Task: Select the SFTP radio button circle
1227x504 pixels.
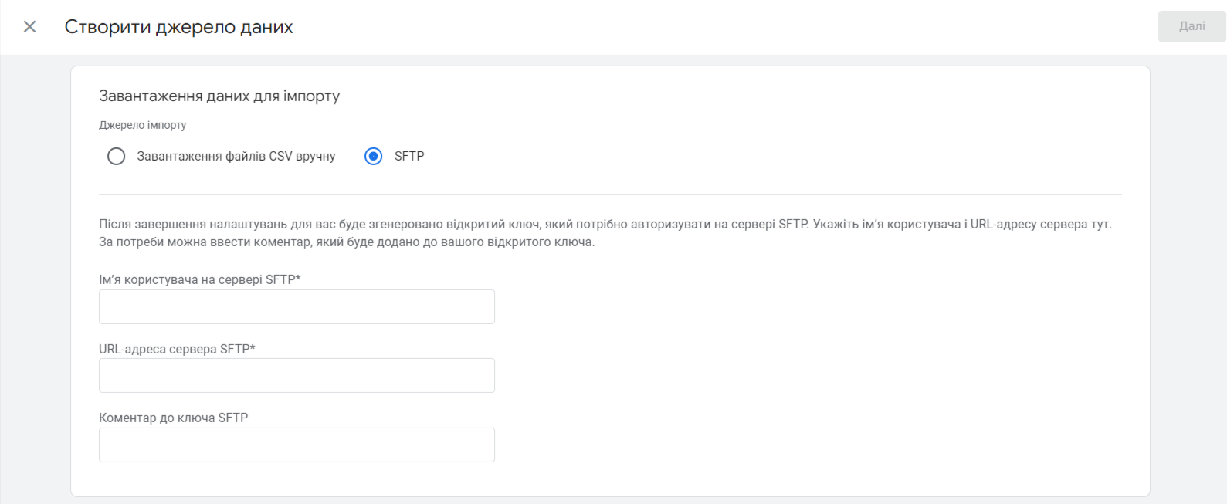Action: [x=373, y=157]
